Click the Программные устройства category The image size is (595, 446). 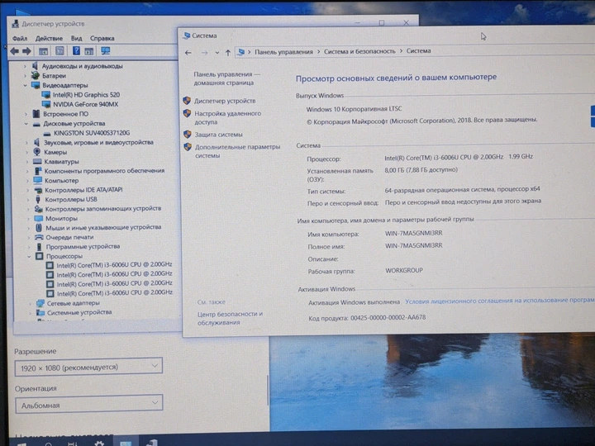coord(83,247)
